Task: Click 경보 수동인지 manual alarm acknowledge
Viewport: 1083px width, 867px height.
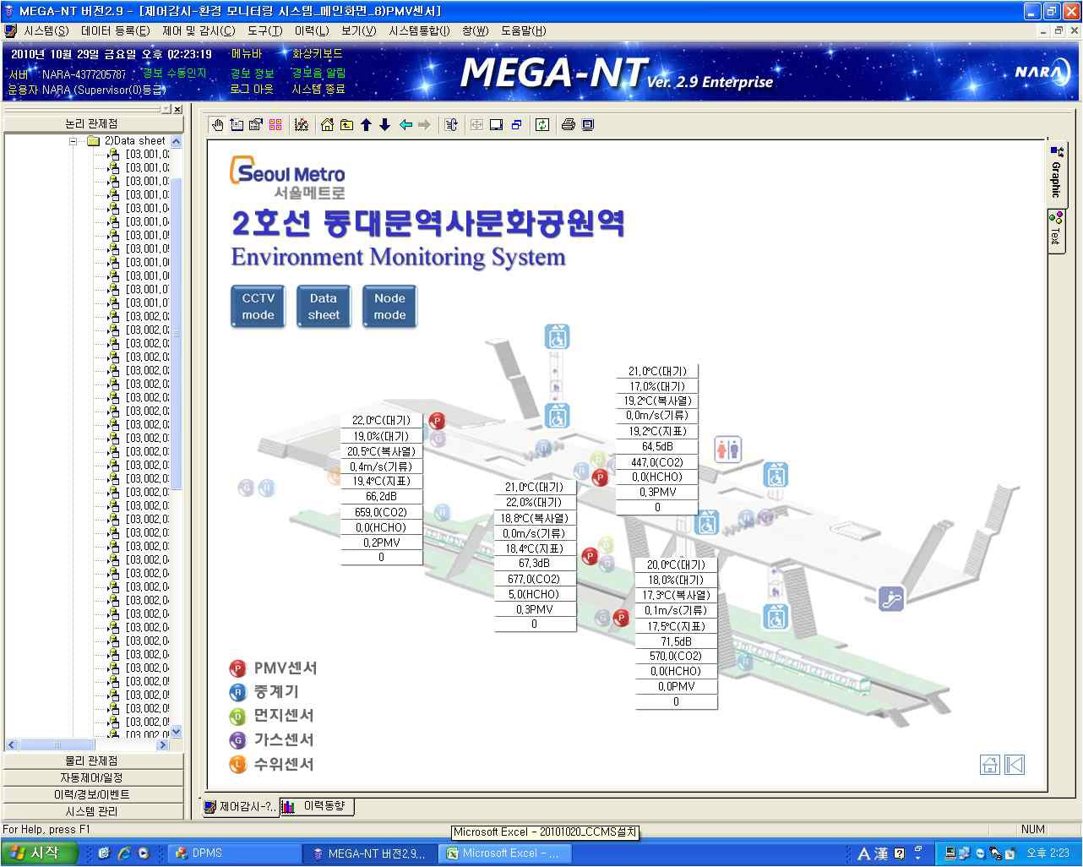Action: [175, 74]
